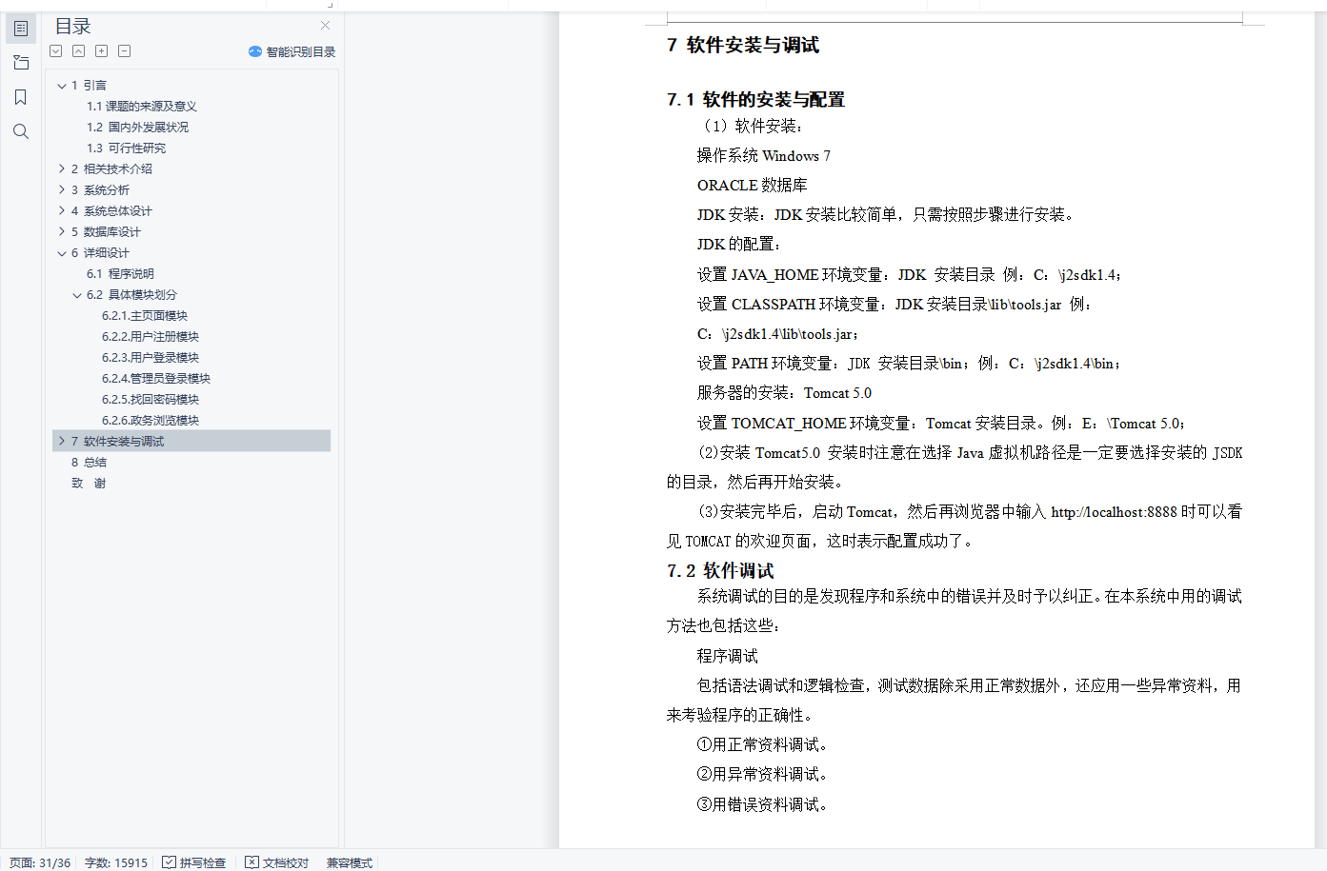Go to 致 谢 in the outline
This screenshot has height=871, width=1327.
pos(89,484)
